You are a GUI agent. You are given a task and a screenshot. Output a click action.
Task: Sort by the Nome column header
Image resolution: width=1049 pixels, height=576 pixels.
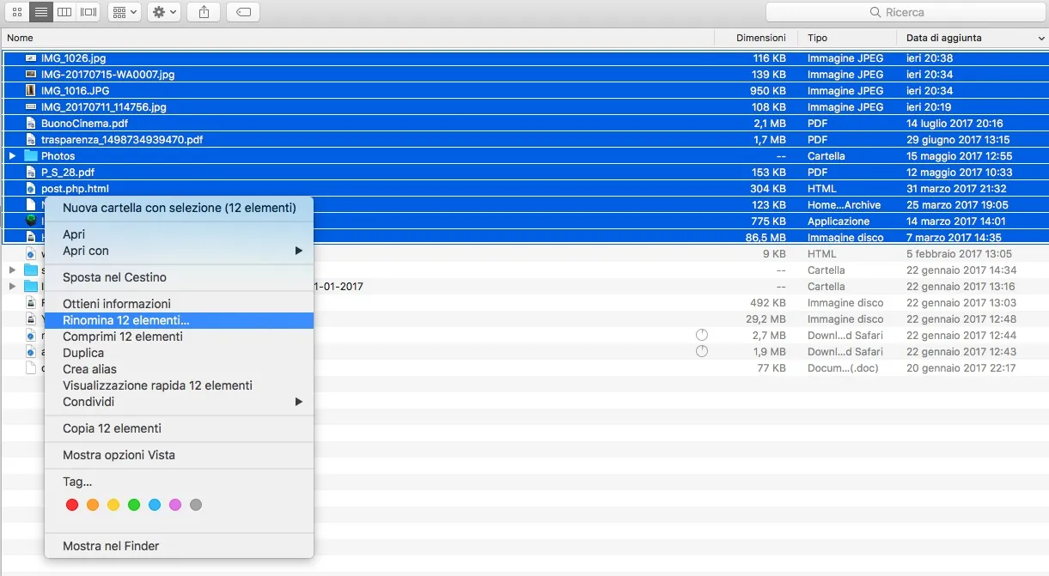20,38
